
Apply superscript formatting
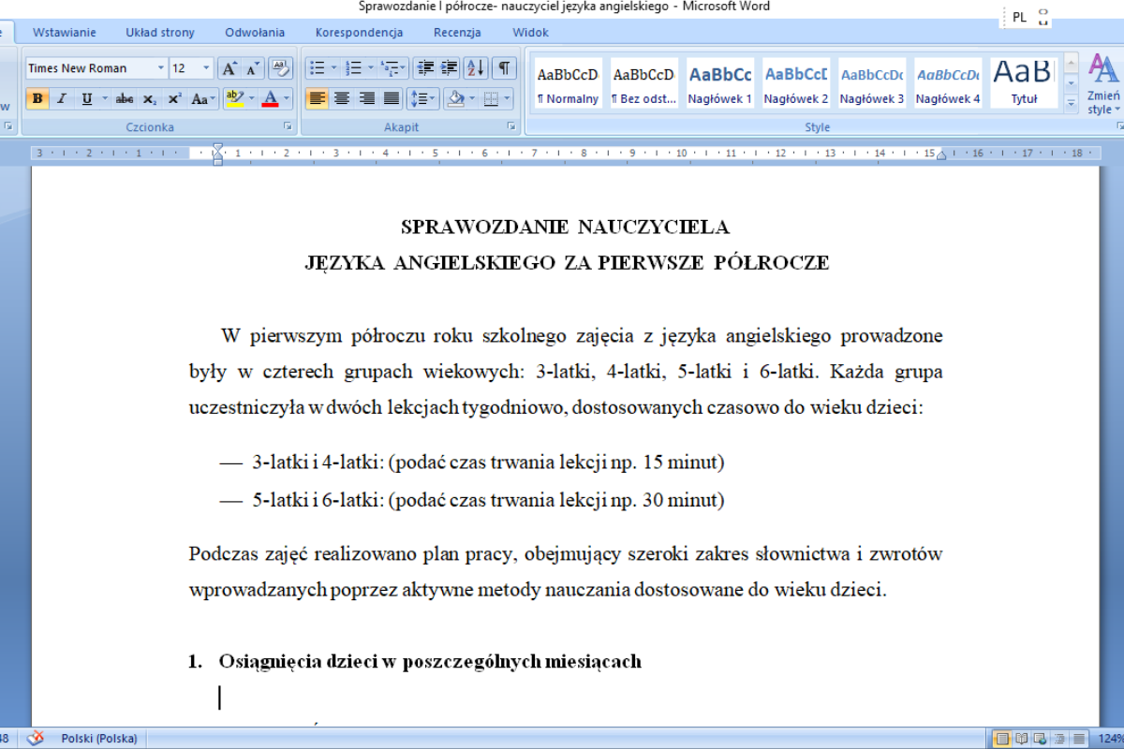[x=174, y=98]
